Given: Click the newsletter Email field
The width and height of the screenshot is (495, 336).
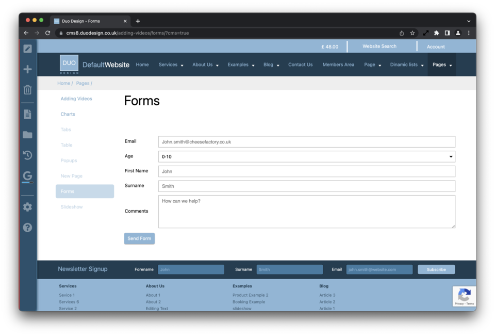Looking at the screenshot, I should tap(379, 269).
